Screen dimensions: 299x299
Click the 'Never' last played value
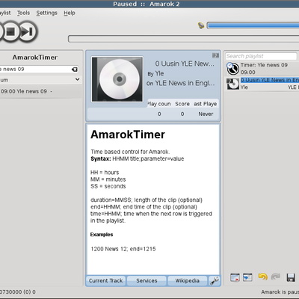point(206,114)
